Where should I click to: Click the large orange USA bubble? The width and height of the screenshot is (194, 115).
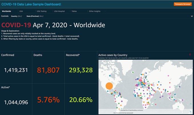point(109,86)
